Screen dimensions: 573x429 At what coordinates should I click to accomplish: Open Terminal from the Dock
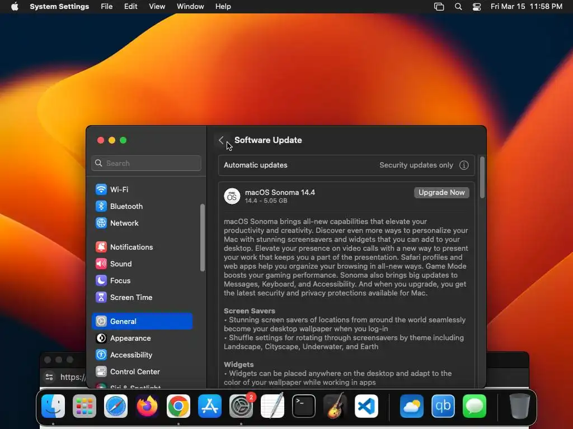[304, 406]
